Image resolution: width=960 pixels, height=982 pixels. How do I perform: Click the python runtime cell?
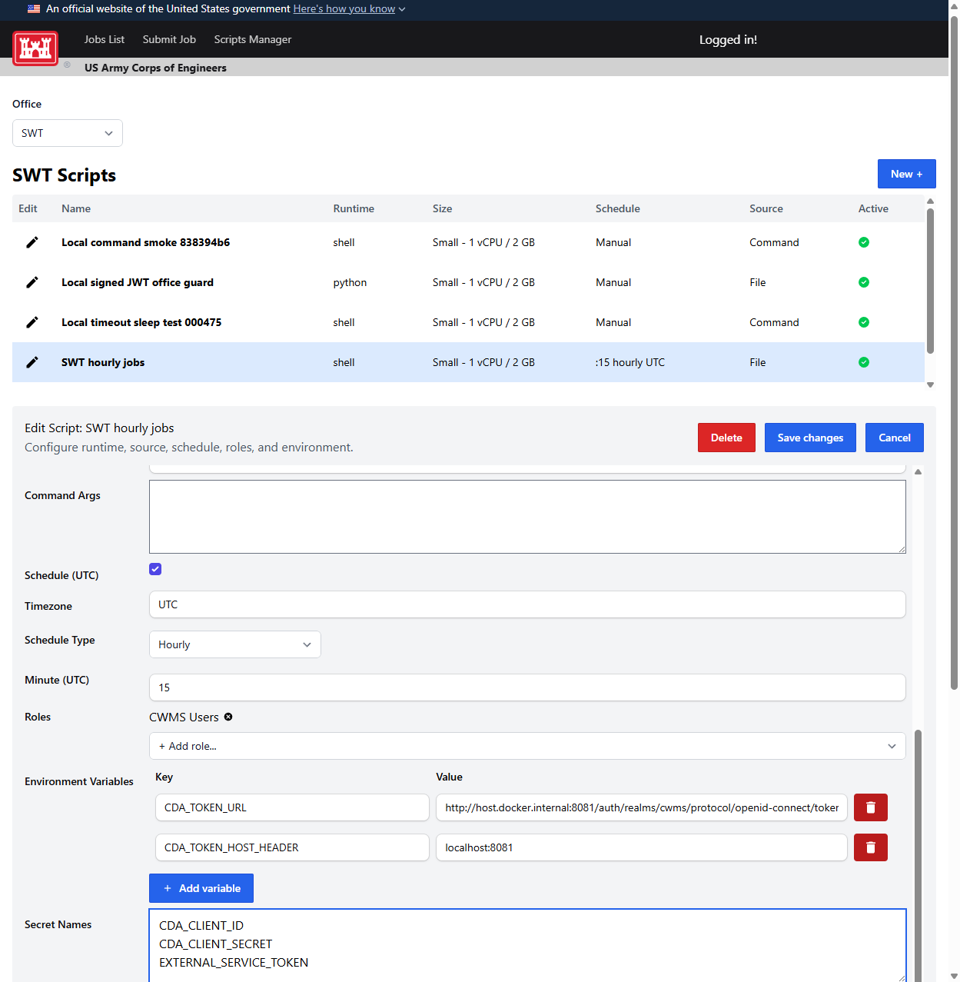[350, 282]
